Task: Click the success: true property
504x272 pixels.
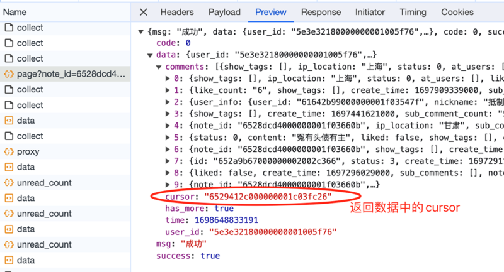Action: point(188,256)
